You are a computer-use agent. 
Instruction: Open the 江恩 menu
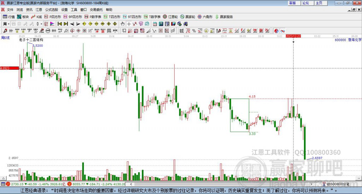pos(39,10)
